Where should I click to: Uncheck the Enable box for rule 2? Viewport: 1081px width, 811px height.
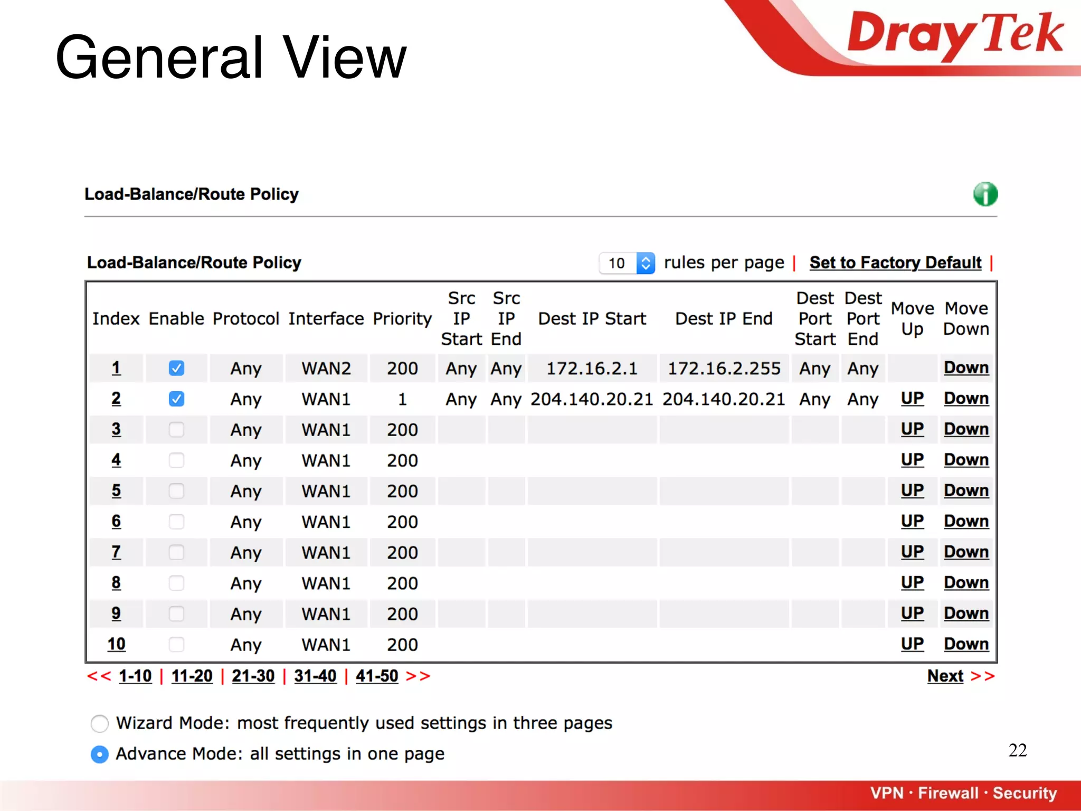tap(176, 399)
